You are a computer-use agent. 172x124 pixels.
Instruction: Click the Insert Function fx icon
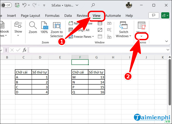(x=25, y=50)
